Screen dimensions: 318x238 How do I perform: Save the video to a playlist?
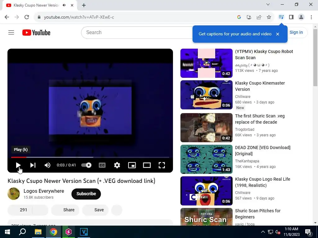coord(95,210)
